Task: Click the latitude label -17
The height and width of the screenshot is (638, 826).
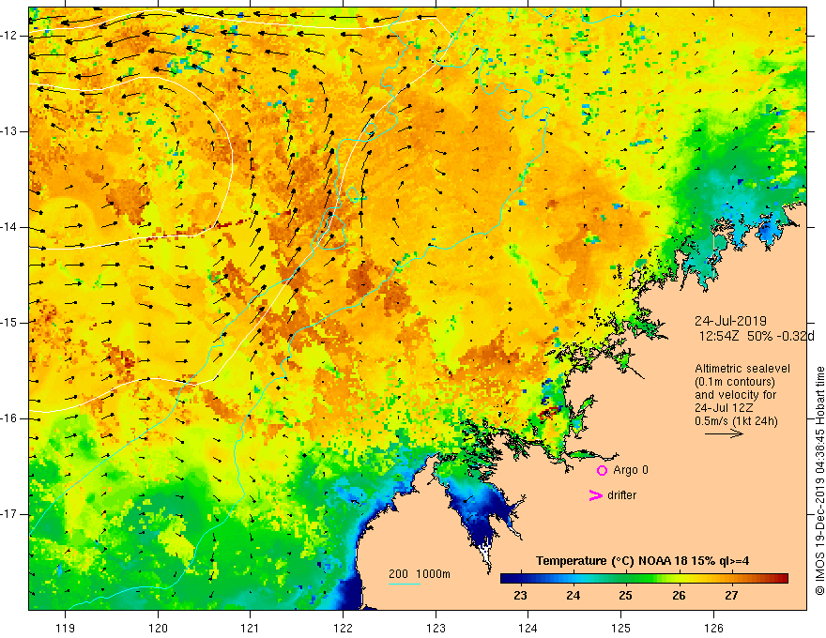Action: pyautogui.click(x=9, y=514)
